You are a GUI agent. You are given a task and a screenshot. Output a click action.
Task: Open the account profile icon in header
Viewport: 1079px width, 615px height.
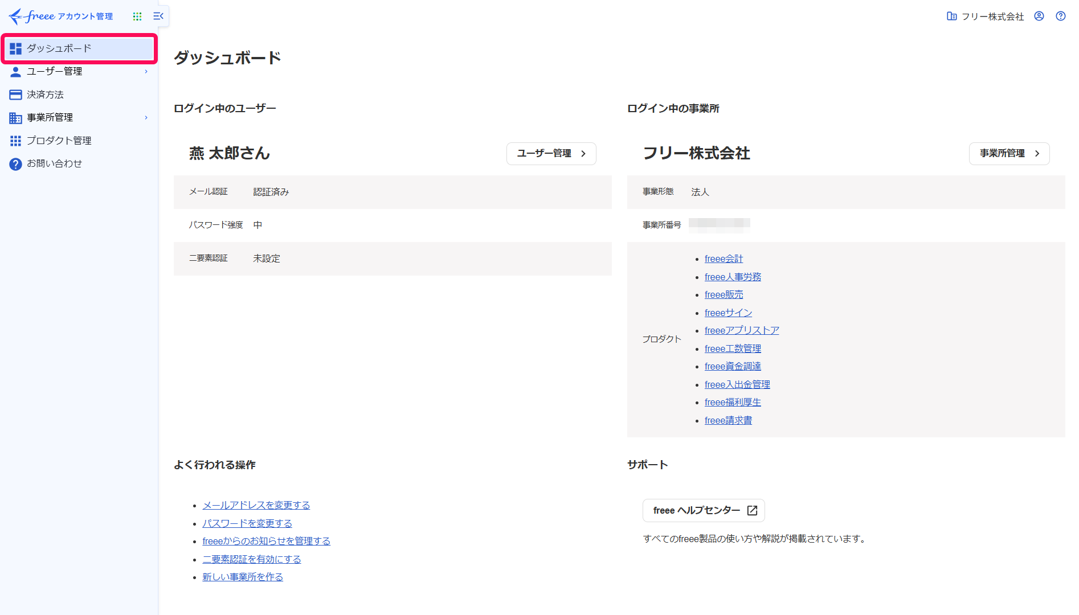point(1039,17)
